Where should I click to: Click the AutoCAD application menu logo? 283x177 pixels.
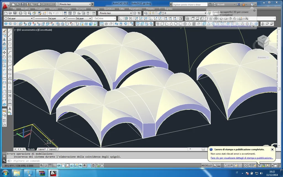click(x=5, y=5)
